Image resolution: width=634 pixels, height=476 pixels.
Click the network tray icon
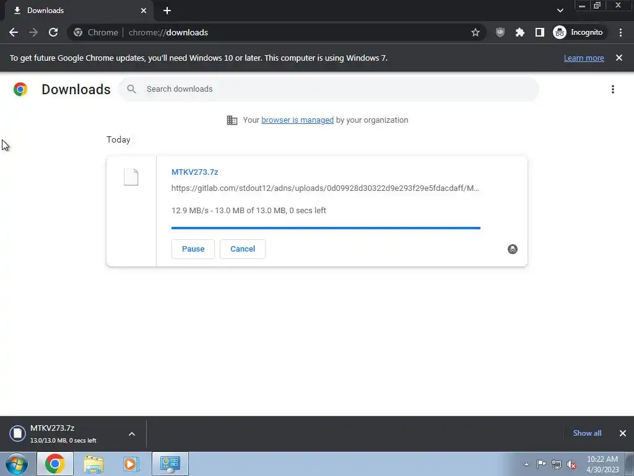point(557,464)
